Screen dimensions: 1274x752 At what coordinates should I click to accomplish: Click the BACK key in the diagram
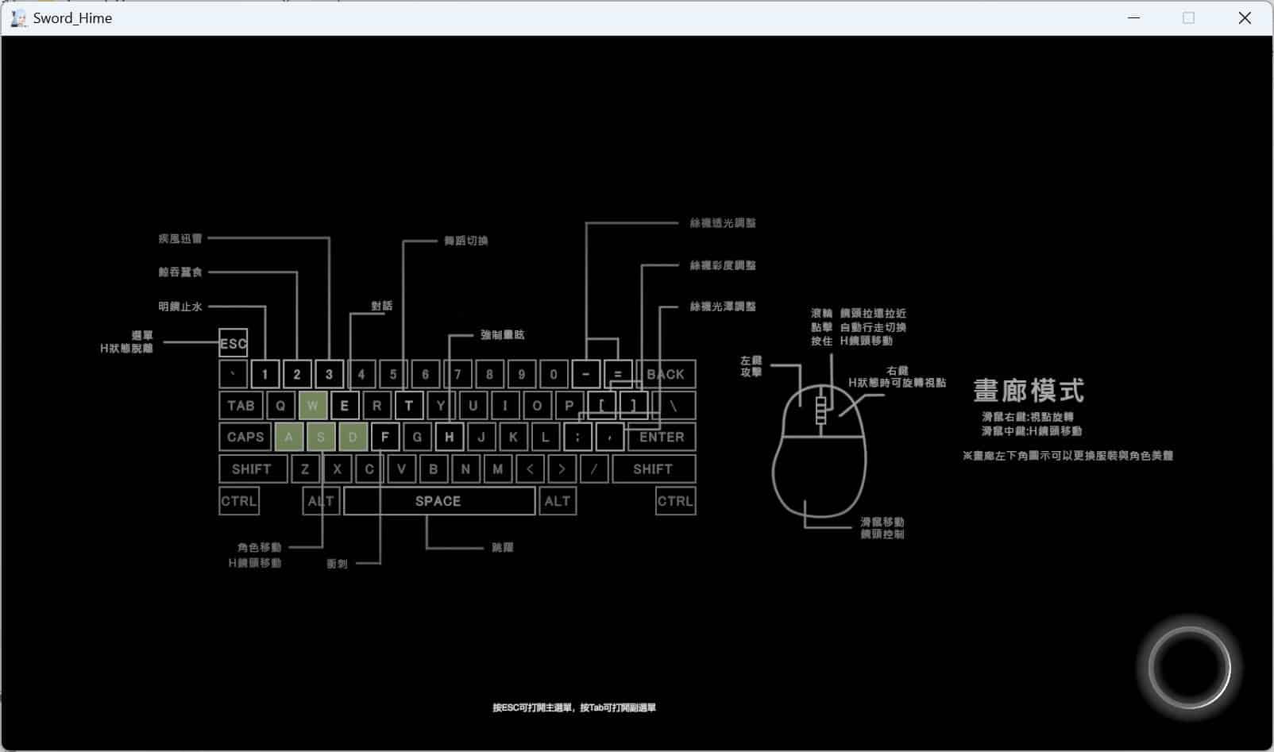[x=666, y=374]
